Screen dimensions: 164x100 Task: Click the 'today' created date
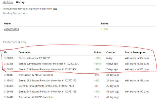[110, 58]
